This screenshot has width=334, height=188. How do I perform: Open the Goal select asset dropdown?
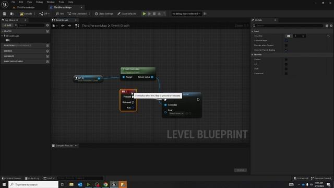coord(176,113)
